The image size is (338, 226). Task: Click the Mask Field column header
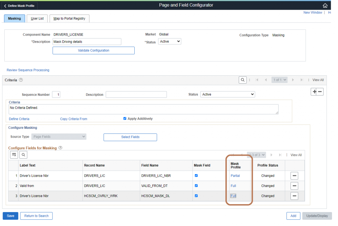[x=202, y=165]
